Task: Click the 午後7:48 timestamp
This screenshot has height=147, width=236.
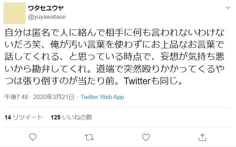Action: click(x=16, y=97)
